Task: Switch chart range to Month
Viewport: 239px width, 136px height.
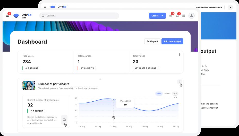Action: (x=167, y=93)
